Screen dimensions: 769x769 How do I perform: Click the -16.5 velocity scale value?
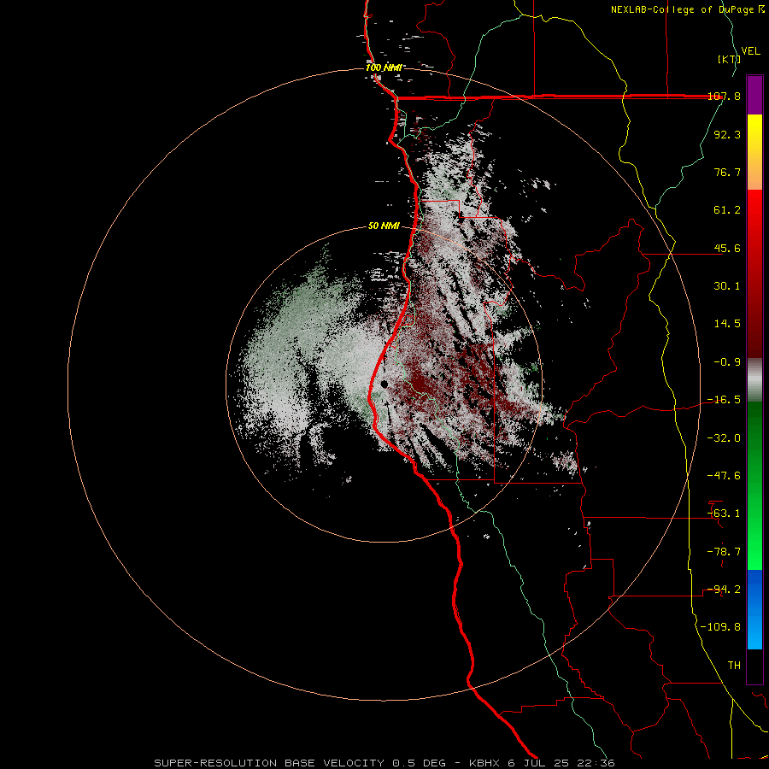[x=724, y=400]
